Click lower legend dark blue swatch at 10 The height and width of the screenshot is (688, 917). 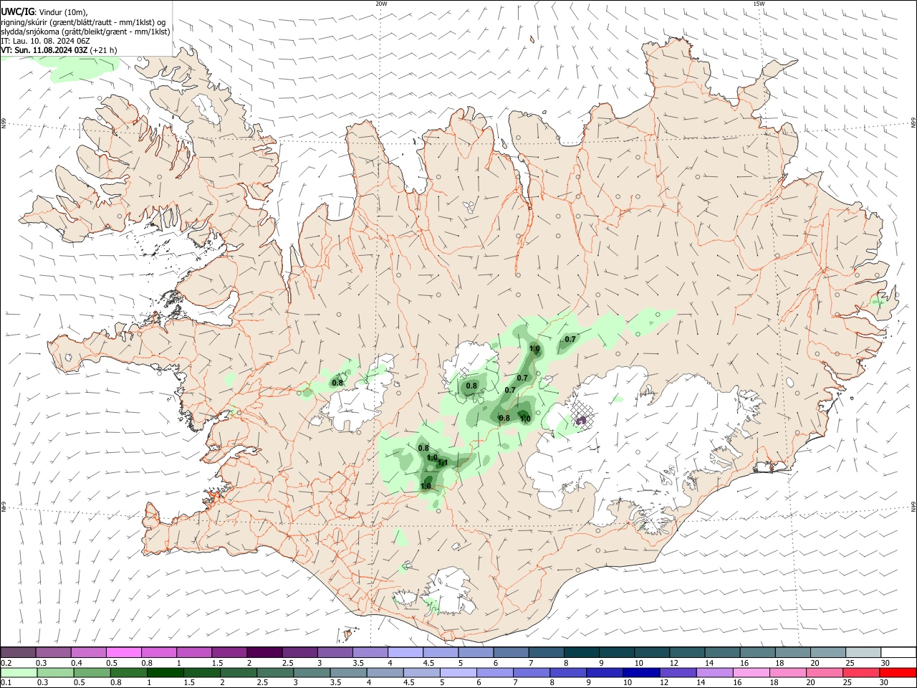coord(642,672)
